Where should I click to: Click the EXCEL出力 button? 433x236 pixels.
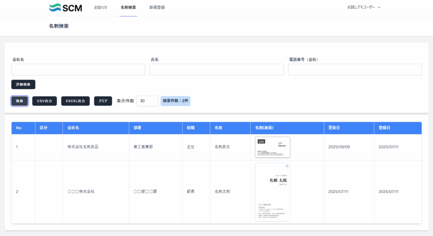[75, 101]
